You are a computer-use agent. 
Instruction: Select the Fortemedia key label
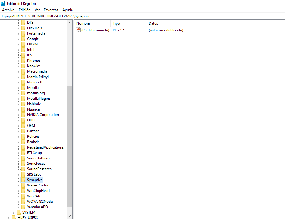(36, 33)
